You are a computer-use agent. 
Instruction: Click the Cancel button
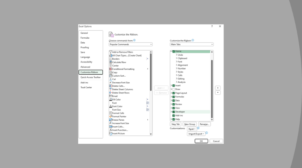coord(216,141)
